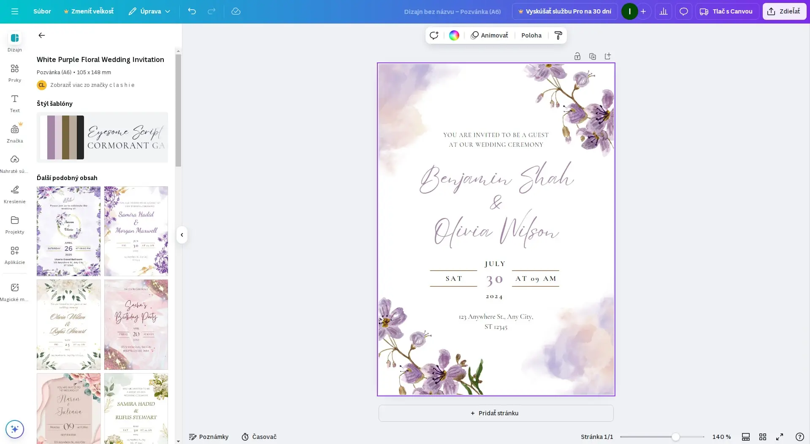The image size is (810, 444).
Task: Toggle grid view of pages
Action: coord(762,437)
